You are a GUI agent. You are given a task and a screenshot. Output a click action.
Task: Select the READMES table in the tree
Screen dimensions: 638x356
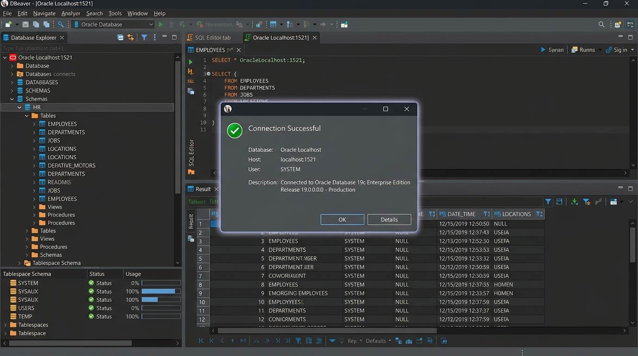pos(59,182)
